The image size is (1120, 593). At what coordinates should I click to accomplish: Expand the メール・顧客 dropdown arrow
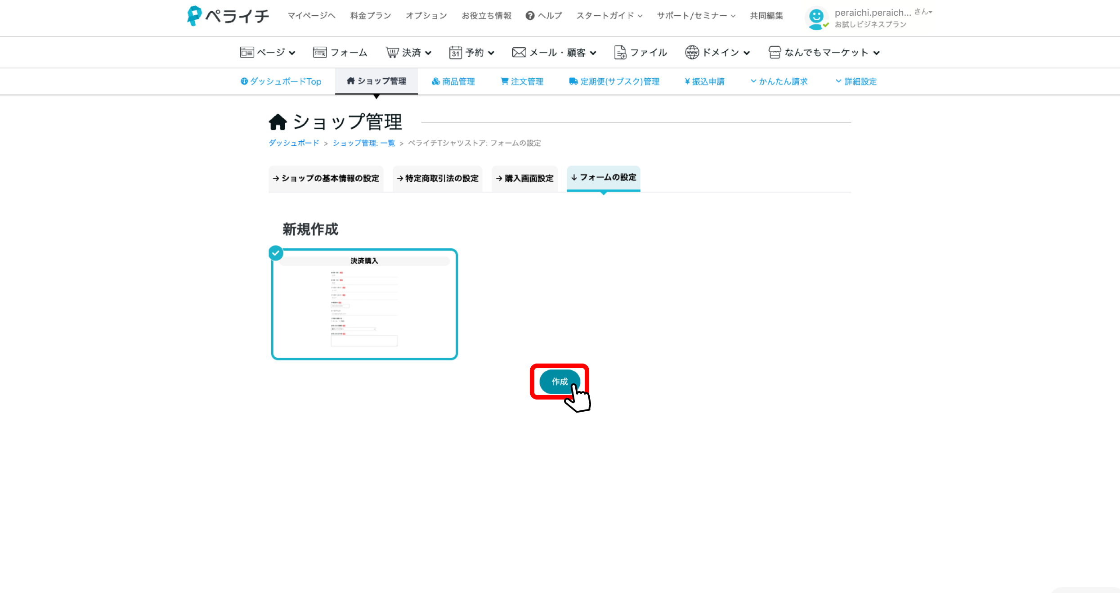click(593, 53)
